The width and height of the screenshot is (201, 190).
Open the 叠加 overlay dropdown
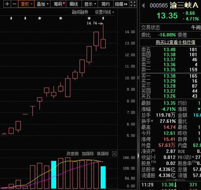click(43, 4)
